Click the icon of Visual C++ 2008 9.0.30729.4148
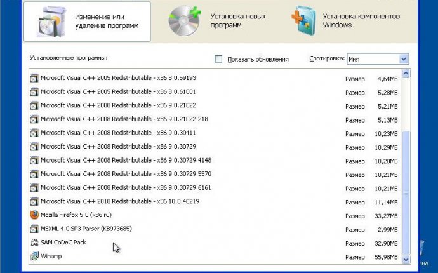Screen dimensions: 438x273 pyautogui.click(x=34, y=160)
